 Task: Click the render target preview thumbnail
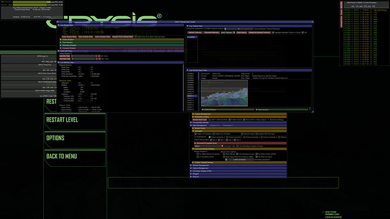click(x=224, y=93)
